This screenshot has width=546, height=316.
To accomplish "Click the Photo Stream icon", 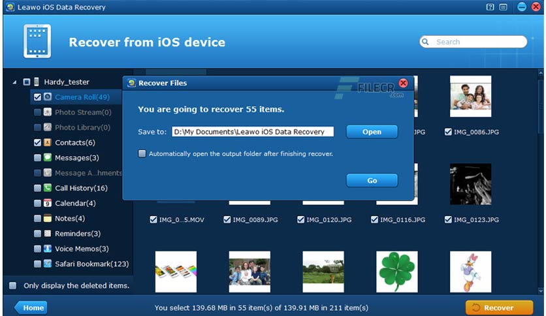I will coord(48,112).
